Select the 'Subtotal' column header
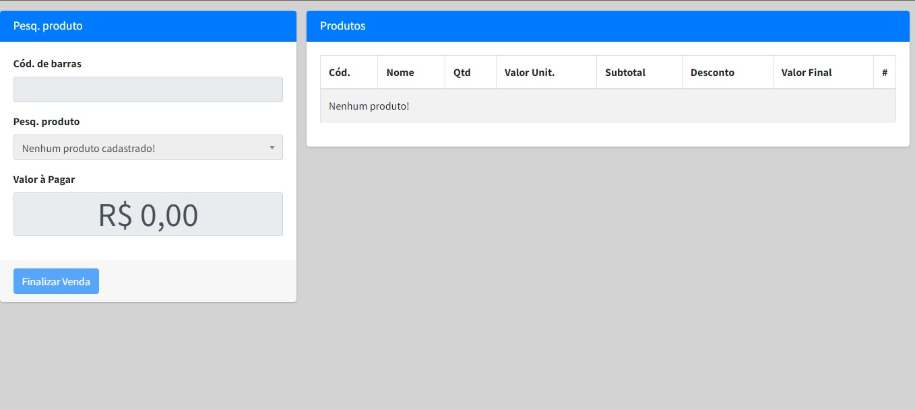This screenshot has width=915, height=409. point(625,73)
